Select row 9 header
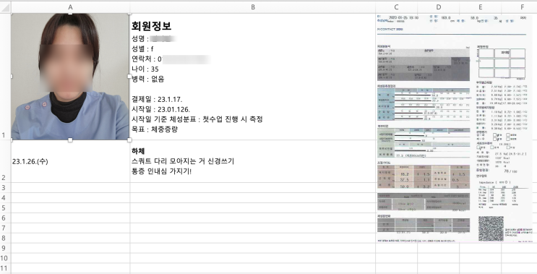 5,248
